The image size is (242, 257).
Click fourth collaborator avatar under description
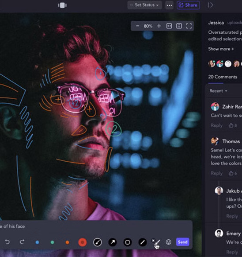coord(236,64)
